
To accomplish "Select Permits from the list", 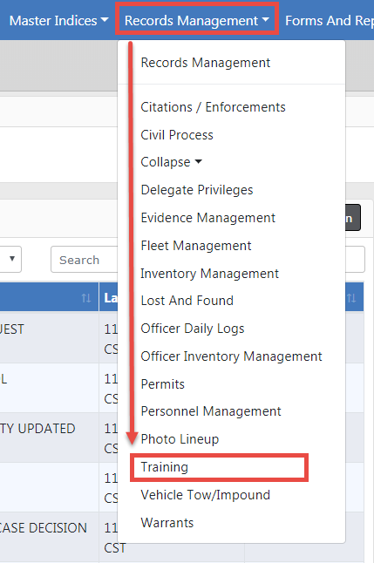I will (163, 384).
